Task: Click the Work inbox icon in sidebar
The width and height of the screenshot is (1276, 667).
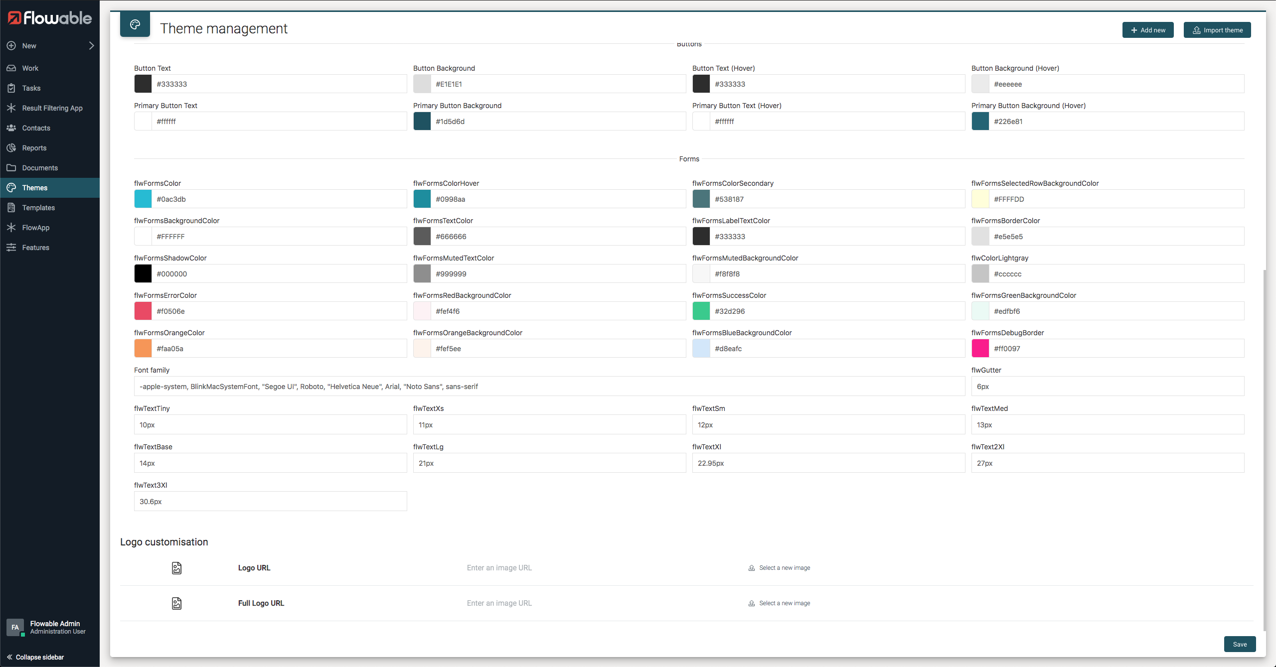Action: click(11, 68)
